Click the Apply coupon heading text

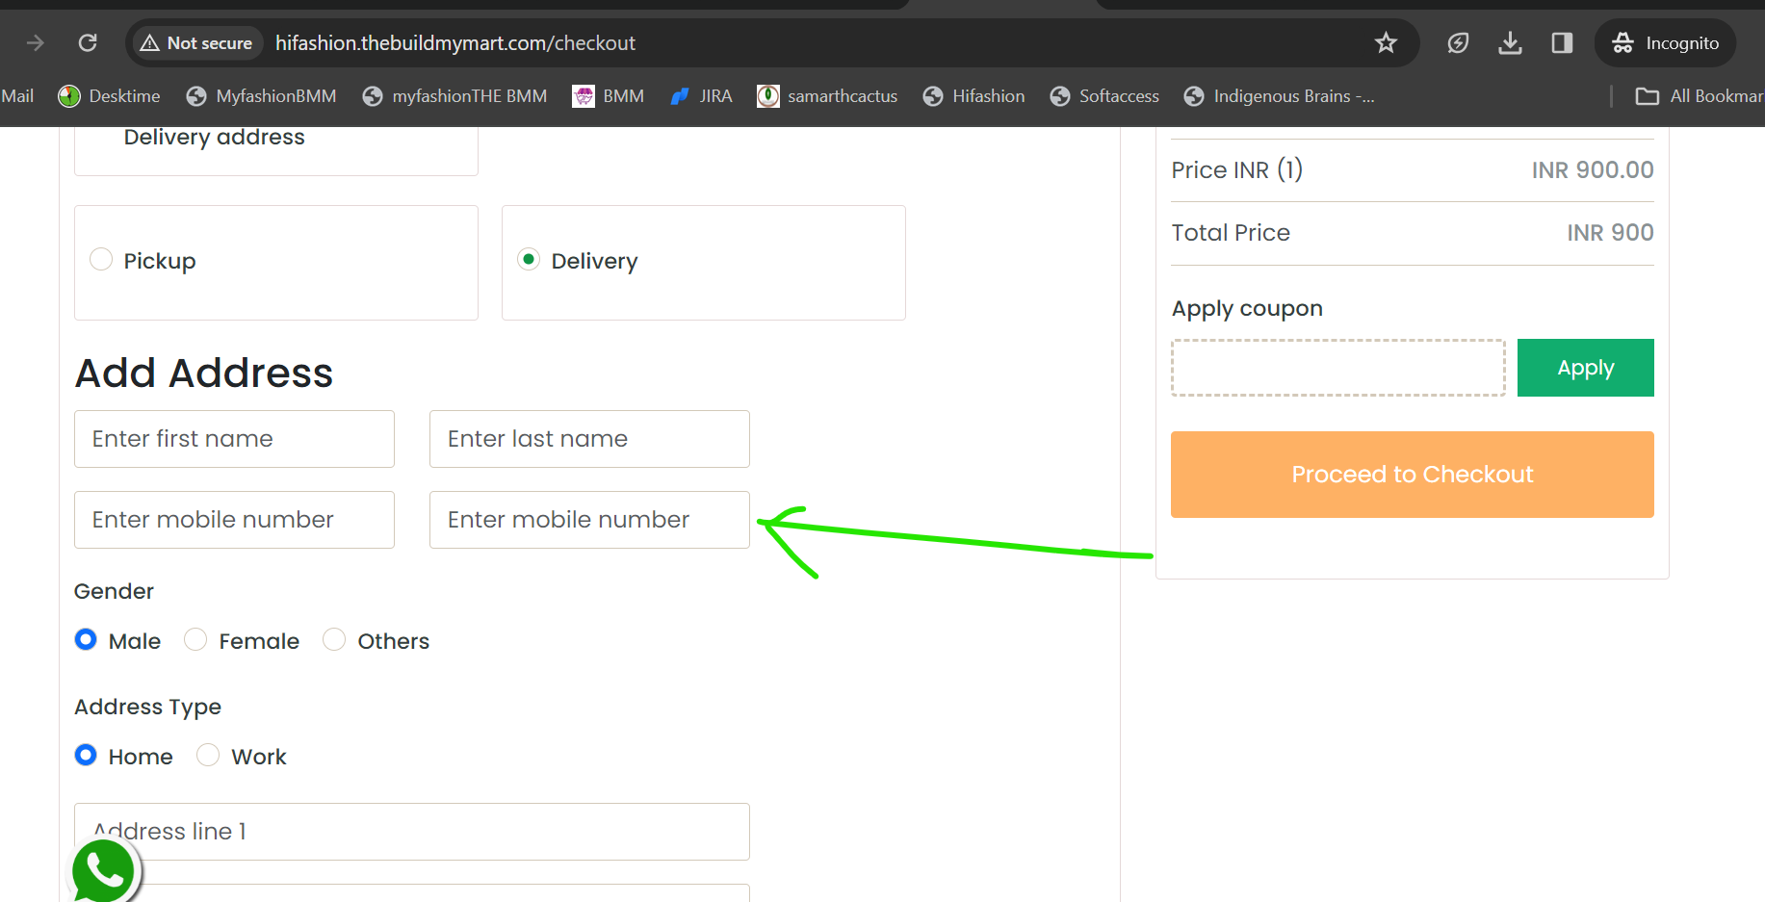pyautogui.click(x=1247, y=309)
